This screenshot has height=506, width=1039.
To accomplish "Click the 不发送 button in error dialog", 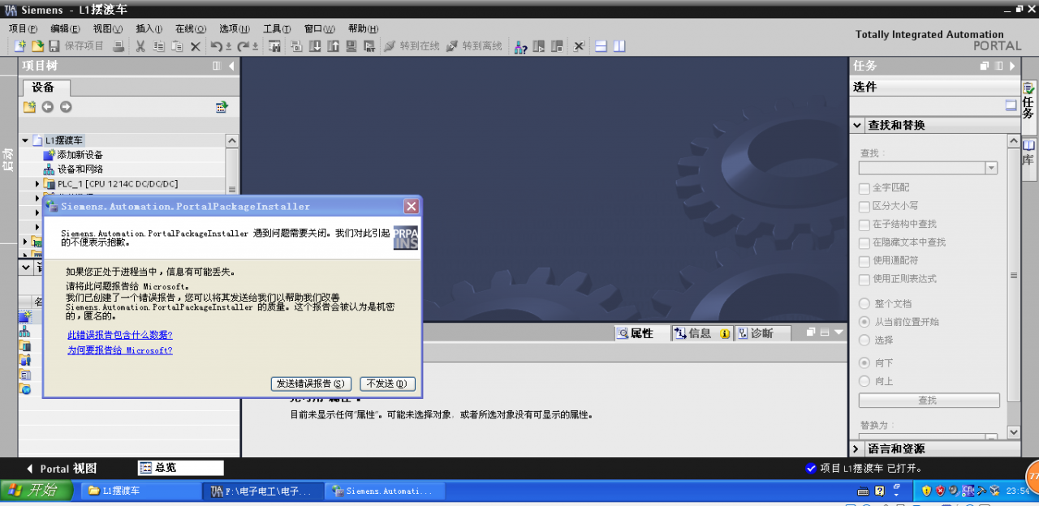I will [x=387, y=384].
